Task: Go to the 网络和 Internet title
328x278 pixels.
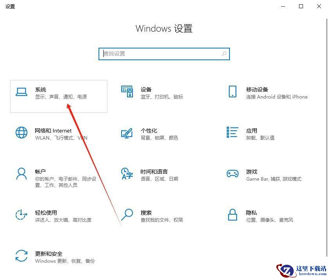Action: 53,131
